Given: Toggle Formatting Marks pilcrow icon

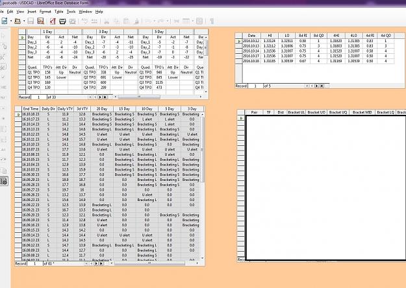Looking at the screenshot, I should coord(212,21).
